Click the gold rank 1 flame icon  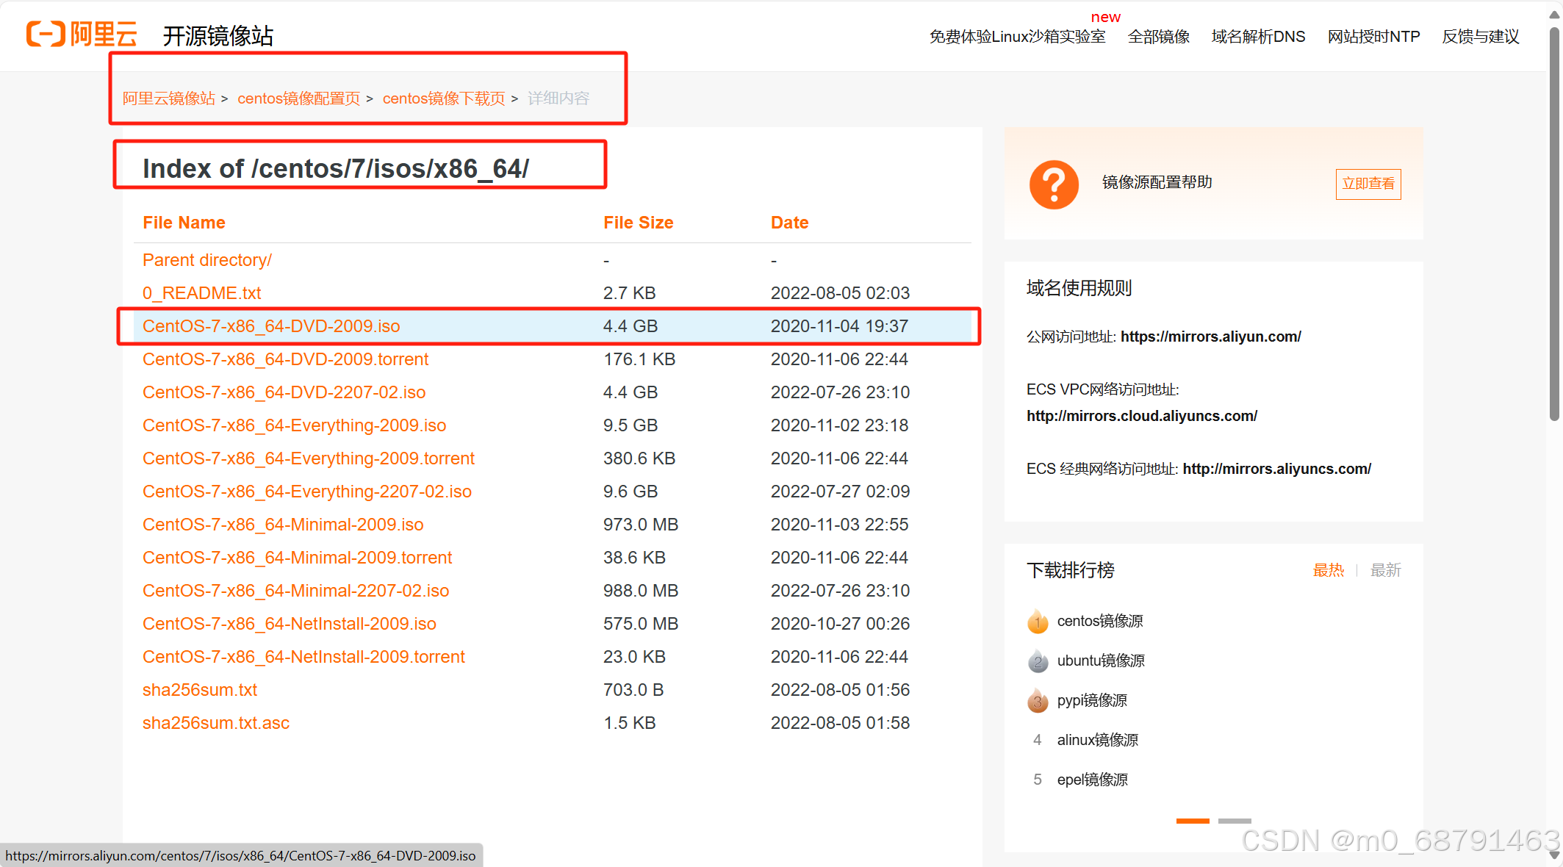pyautogui.click(x=1037, y=622)
